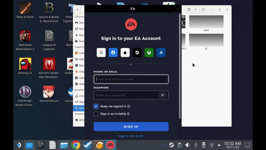The image size is (266, 150).
Task: Click the SIGN IN button
Action: (131, 127)
